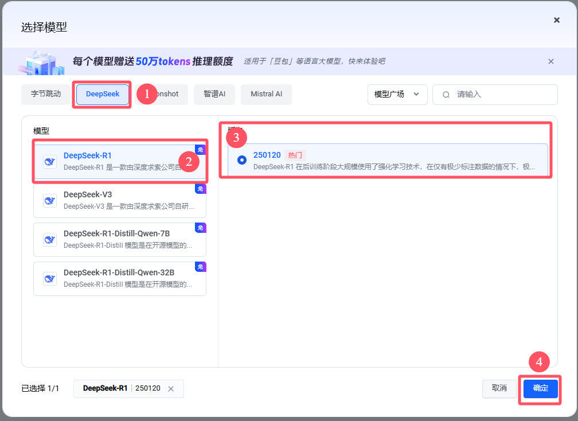Focus the 请输入 search field

pyautogui.click(x=495, y=95)
